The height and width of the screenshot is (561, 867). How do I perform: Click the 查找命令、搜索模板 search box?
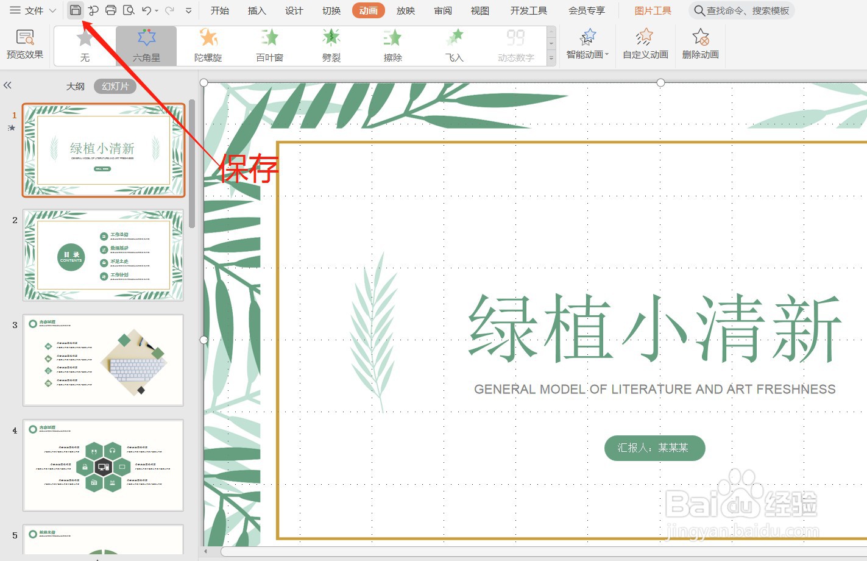pyautogui.click(x=742, y=10)
